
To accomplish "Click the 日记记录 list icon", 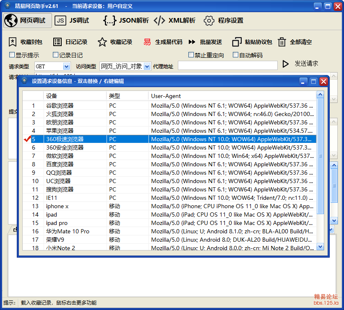I will point(57,42).
